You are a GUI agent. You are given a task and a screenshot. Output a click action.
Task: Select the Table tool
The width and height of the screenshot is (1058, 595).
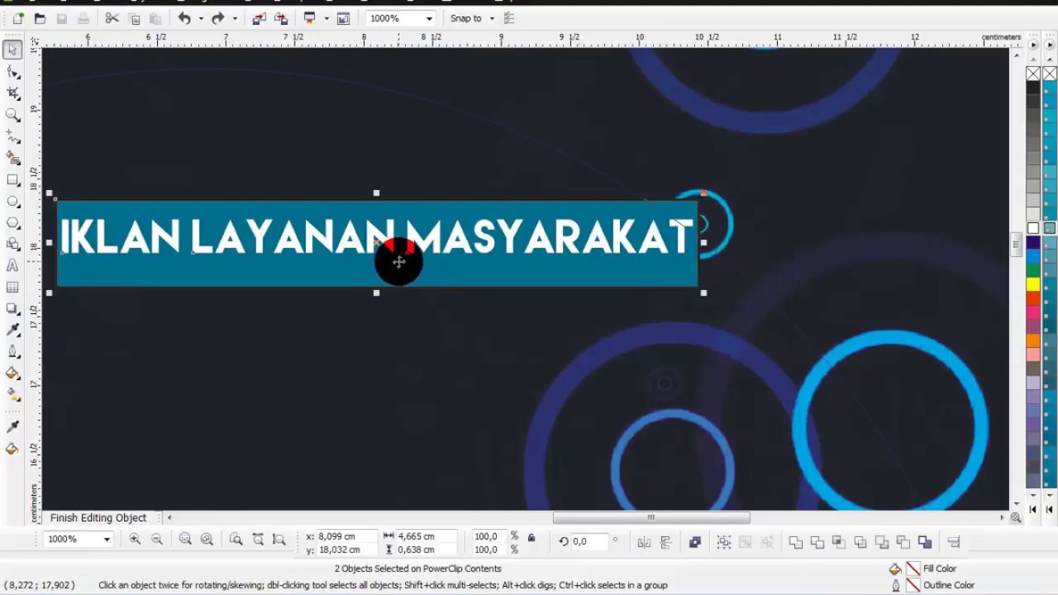[x=12, y=287]
